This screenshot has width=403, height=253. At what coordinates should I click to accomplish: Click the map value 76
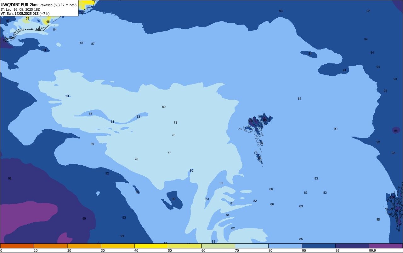136,159
